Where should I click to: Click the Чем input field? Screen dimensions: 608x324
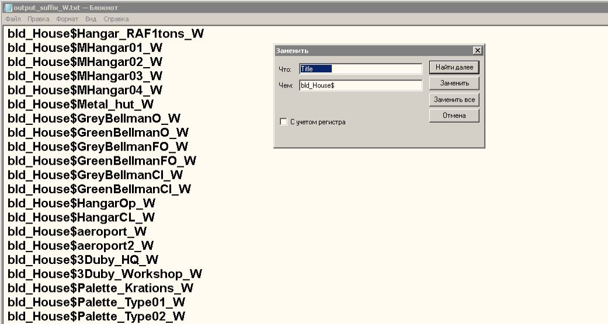pos(360,85)
